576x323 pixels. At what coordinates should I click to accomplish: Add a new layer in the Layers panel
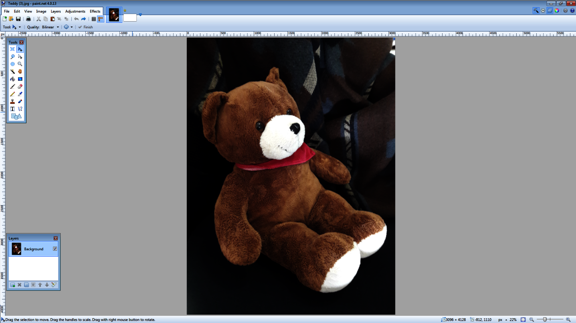click(x=12, y=285)
